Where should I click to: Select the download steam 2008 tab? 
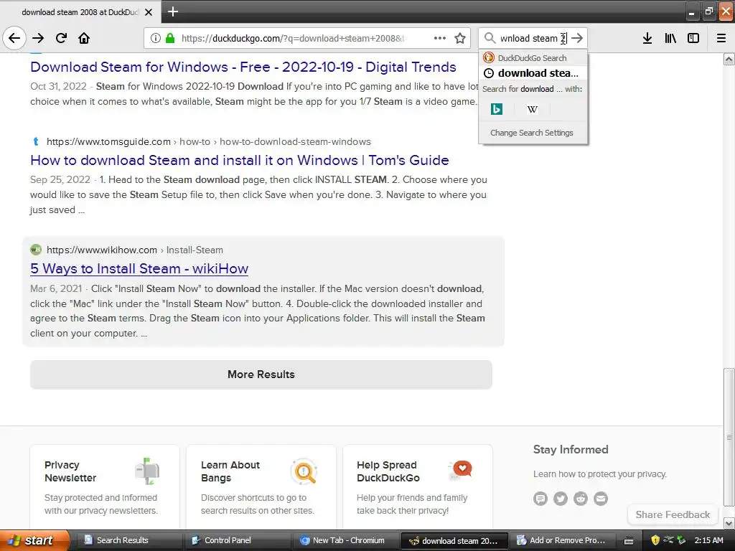coord(80,12)
